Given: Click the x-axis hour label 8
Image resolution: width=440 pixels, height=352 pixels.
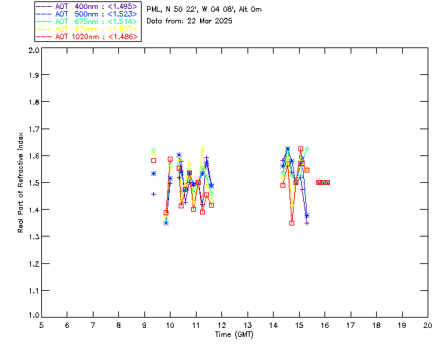Looking at the screenshot, I should click(119, 325).
